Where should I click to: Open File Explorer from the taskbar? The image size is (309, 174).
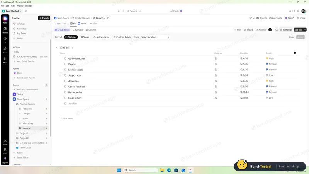click(162, 170)
